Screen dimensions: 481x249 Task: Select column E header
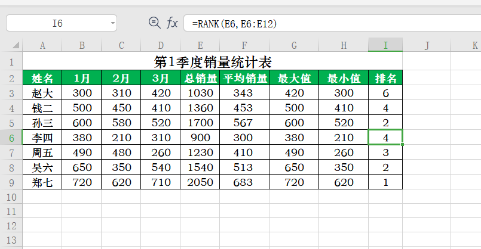(200, 46)
